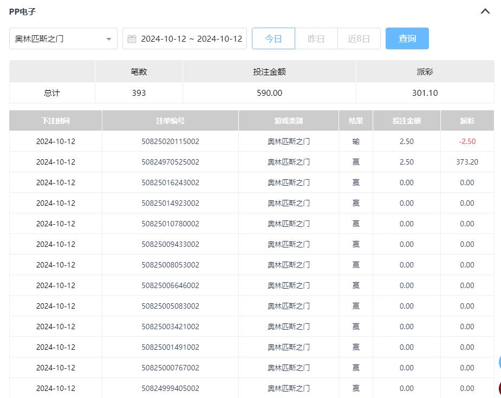Select order number 50824999405002
The width and height of the screenshot is (501, 398).
[170, 388]
